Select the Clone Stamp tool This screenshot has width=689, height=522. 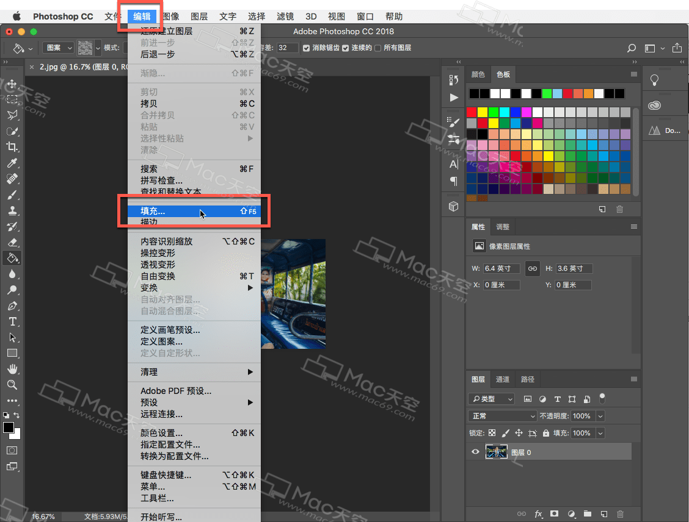pos(12,210)
